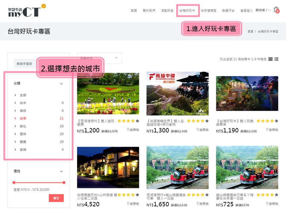Open the product sorting dropdown
The height and width of the screenshot is (210, 286).
point(100,58)
